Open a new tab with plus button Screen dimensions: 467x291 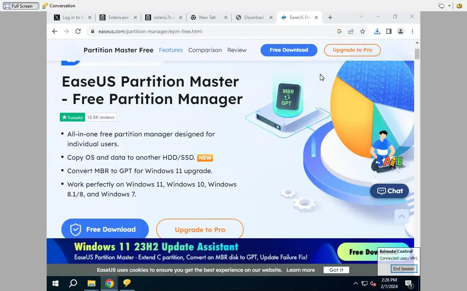[x=330, y=17]
